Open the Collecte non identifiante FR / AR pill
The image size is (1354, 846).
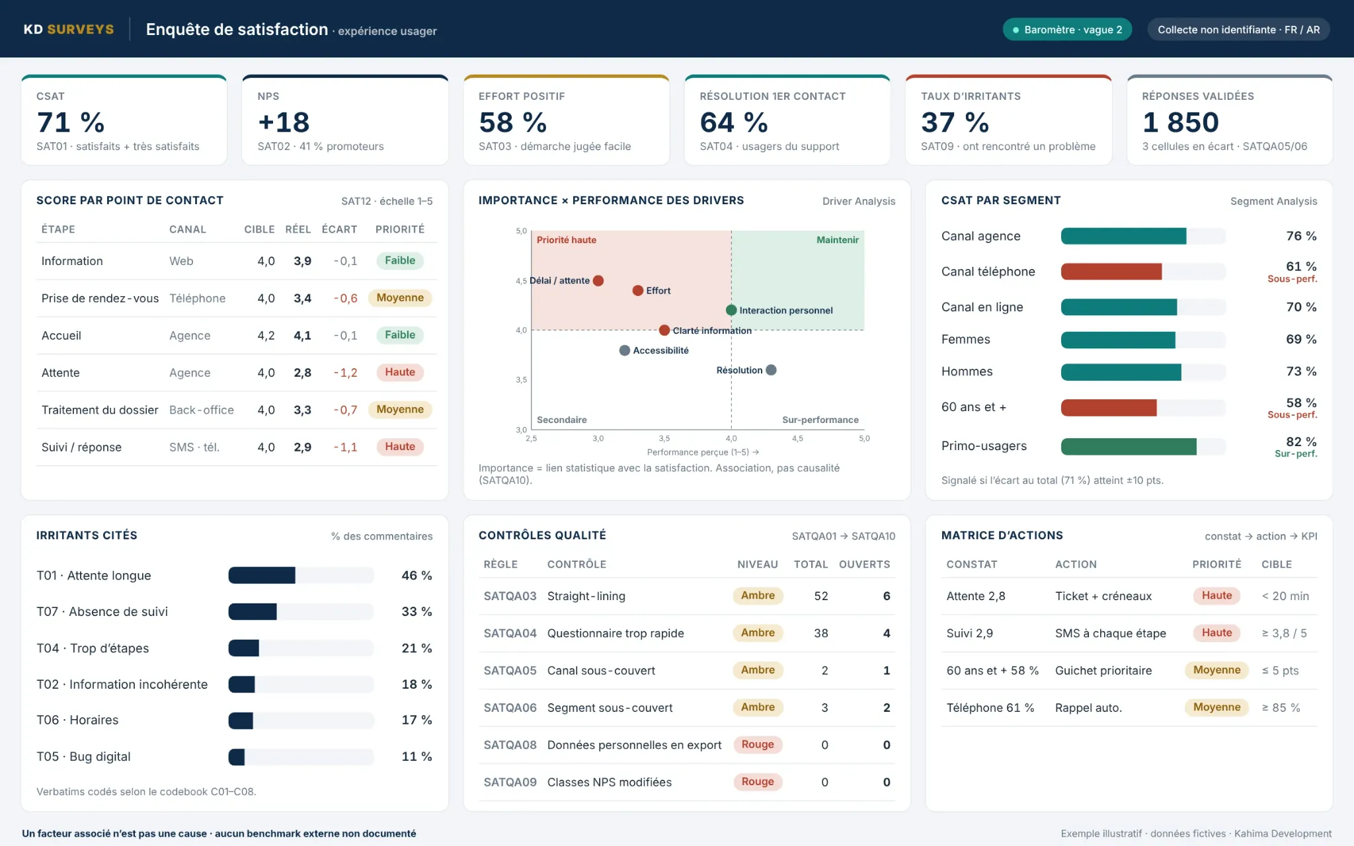(x=1238, y=30)
